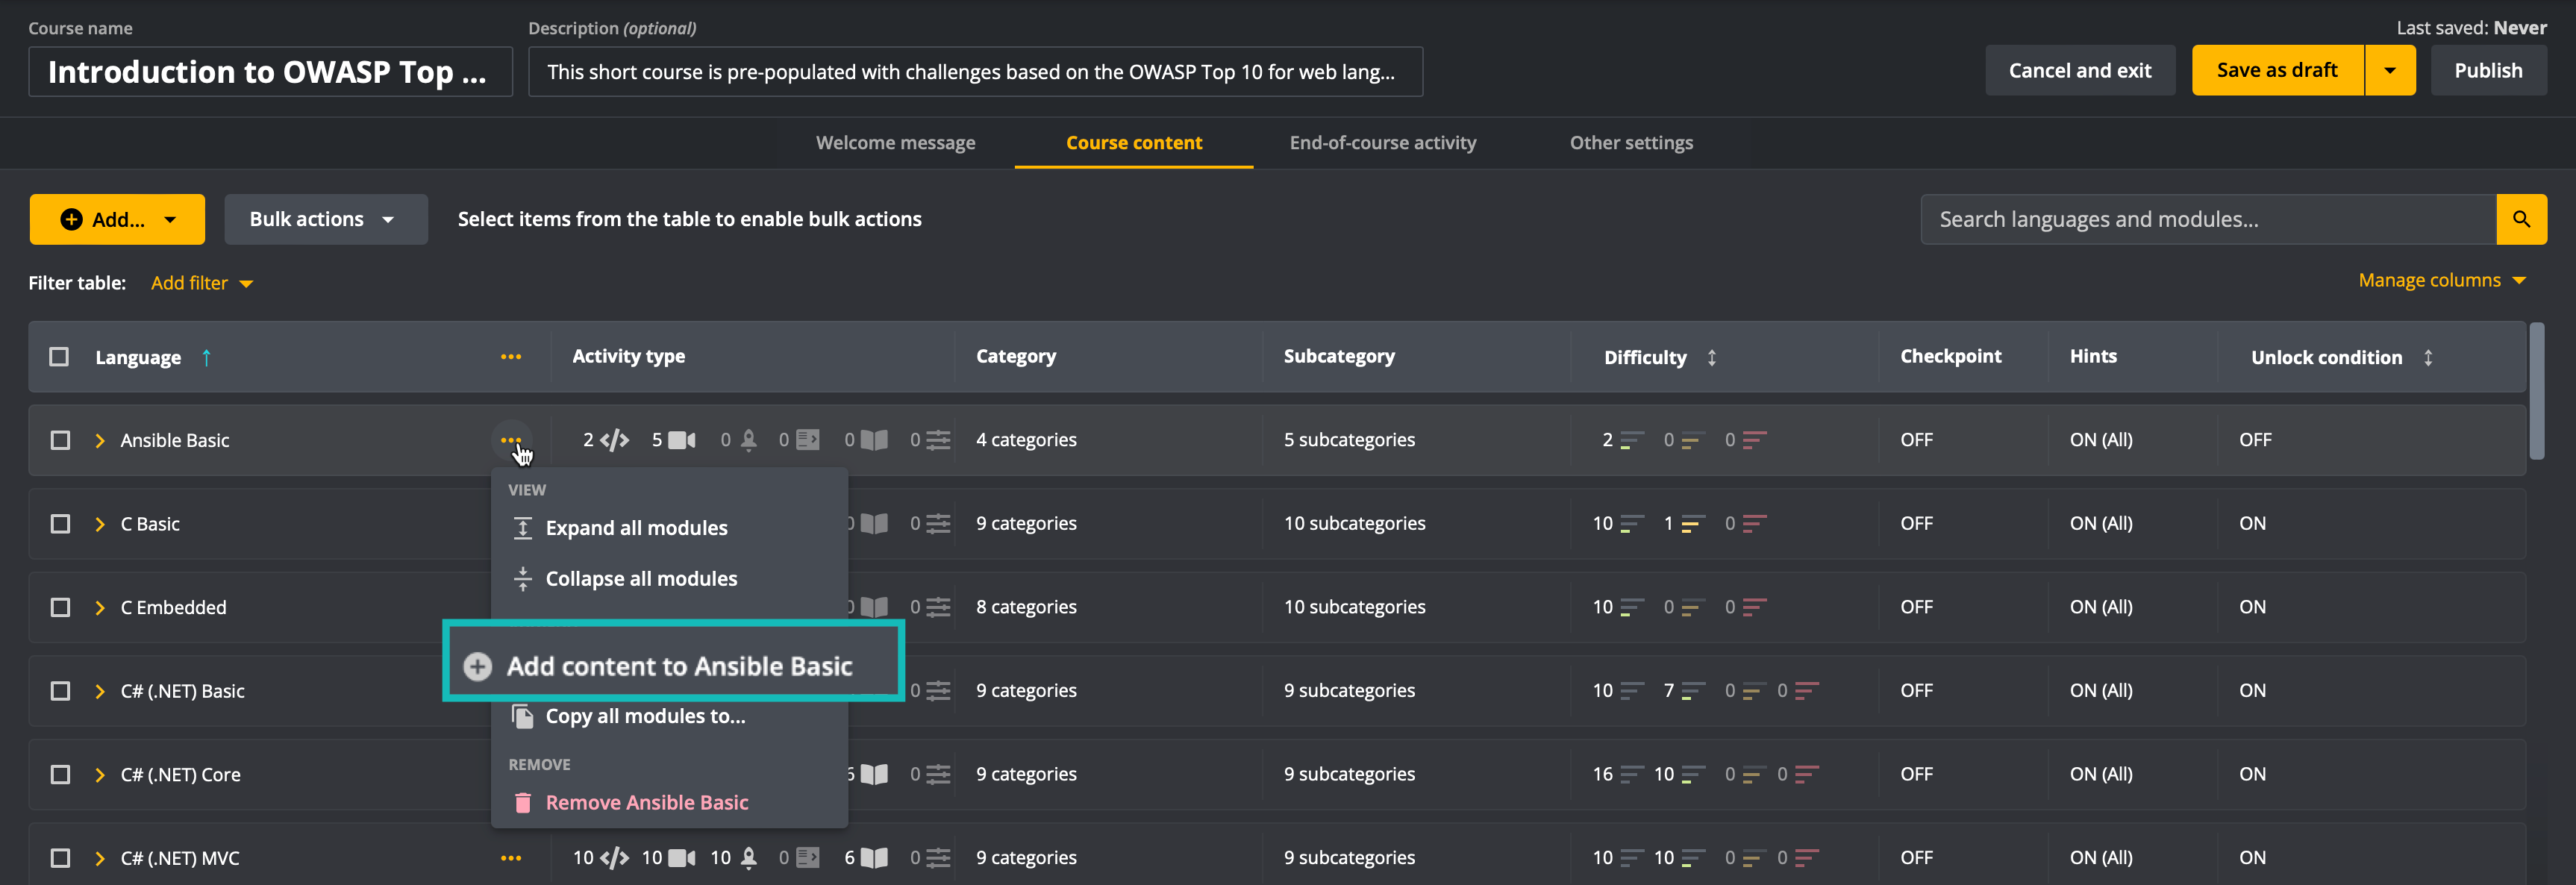Click the Ansible Basic walkthrough icon
Screen dimensions: 2576x885
807,440
